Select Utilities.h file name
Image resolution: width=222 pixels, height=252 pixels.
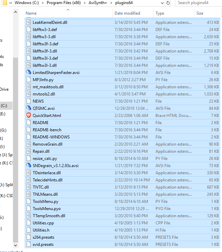tap(41, 230)
